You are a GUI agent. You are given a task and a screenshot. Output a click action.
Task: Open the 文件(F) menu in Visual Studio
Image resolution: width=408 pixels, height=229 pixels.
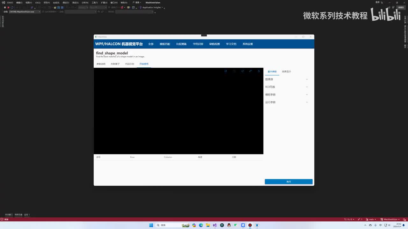point(10,3)
